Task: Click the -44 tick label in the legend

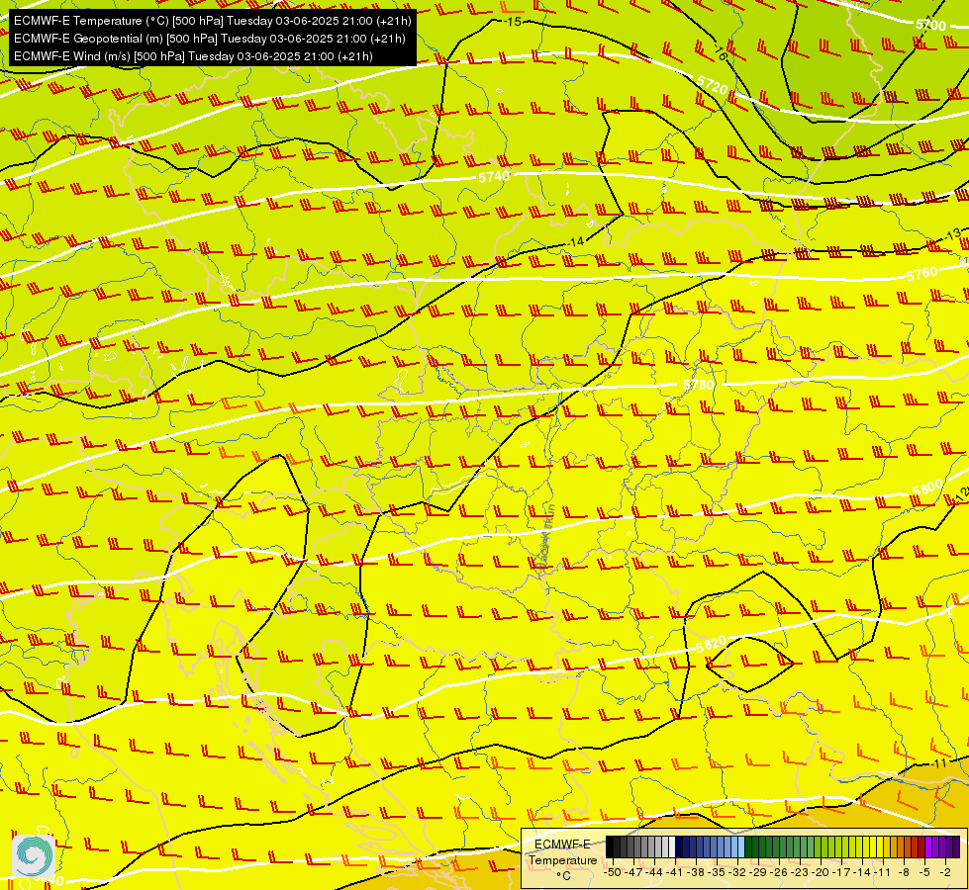Action: pos(654,872)
